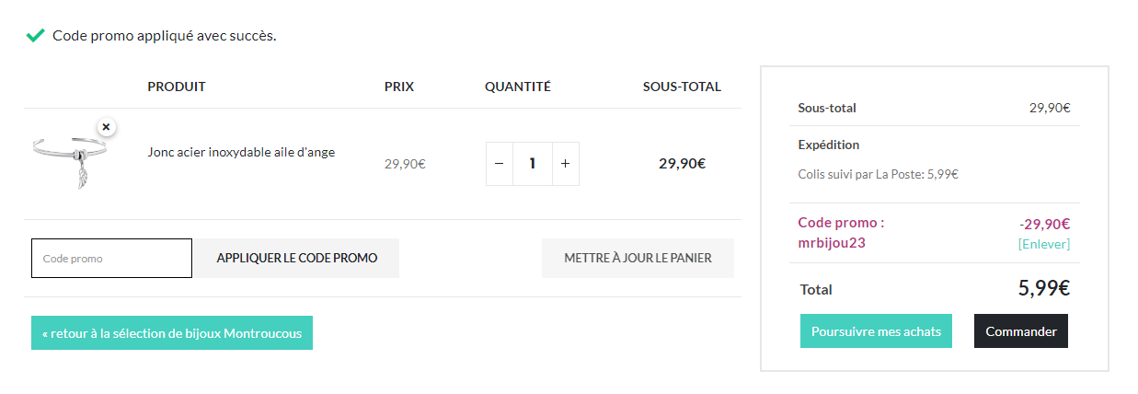This screenshot has height=394, width=1138.
Task: Click the Commander button
Action: point(1021,331)
